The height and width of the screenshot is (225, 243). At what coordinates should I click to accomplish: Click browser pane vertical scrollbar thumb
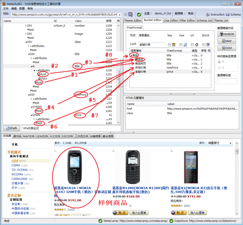tap(237, 152)
